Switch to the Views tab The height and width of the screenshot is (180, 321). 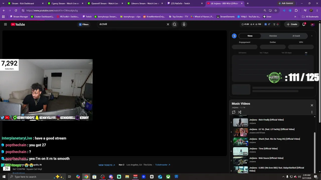tap(250, 36)
